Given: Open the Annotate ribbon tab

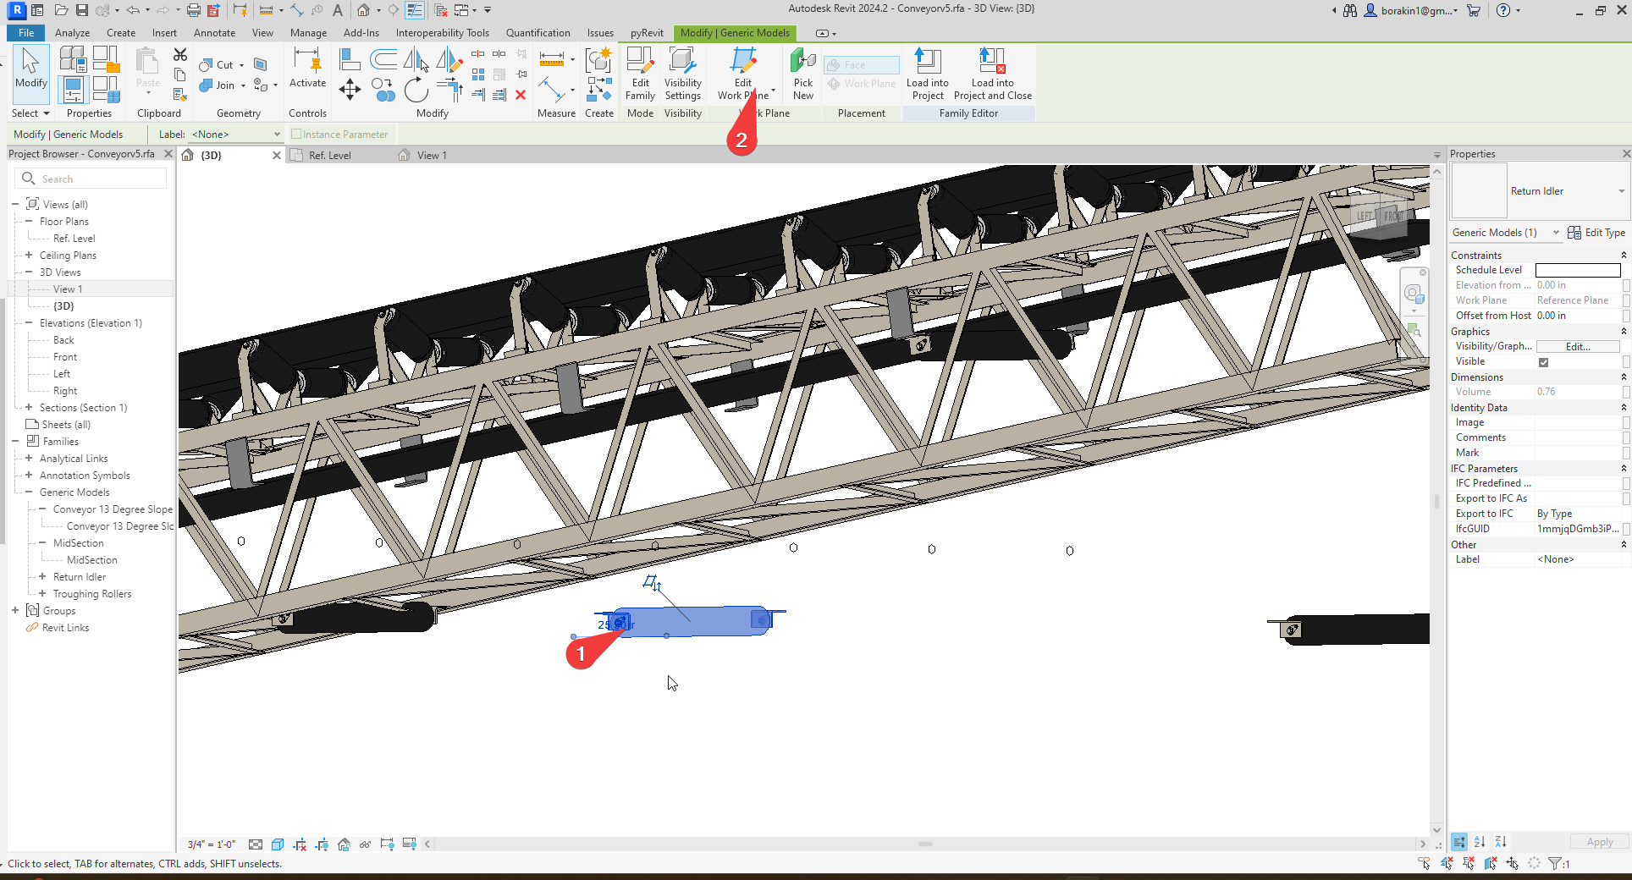Looking at the screenshot, I should pyautogui.click(x=214, y=33).
